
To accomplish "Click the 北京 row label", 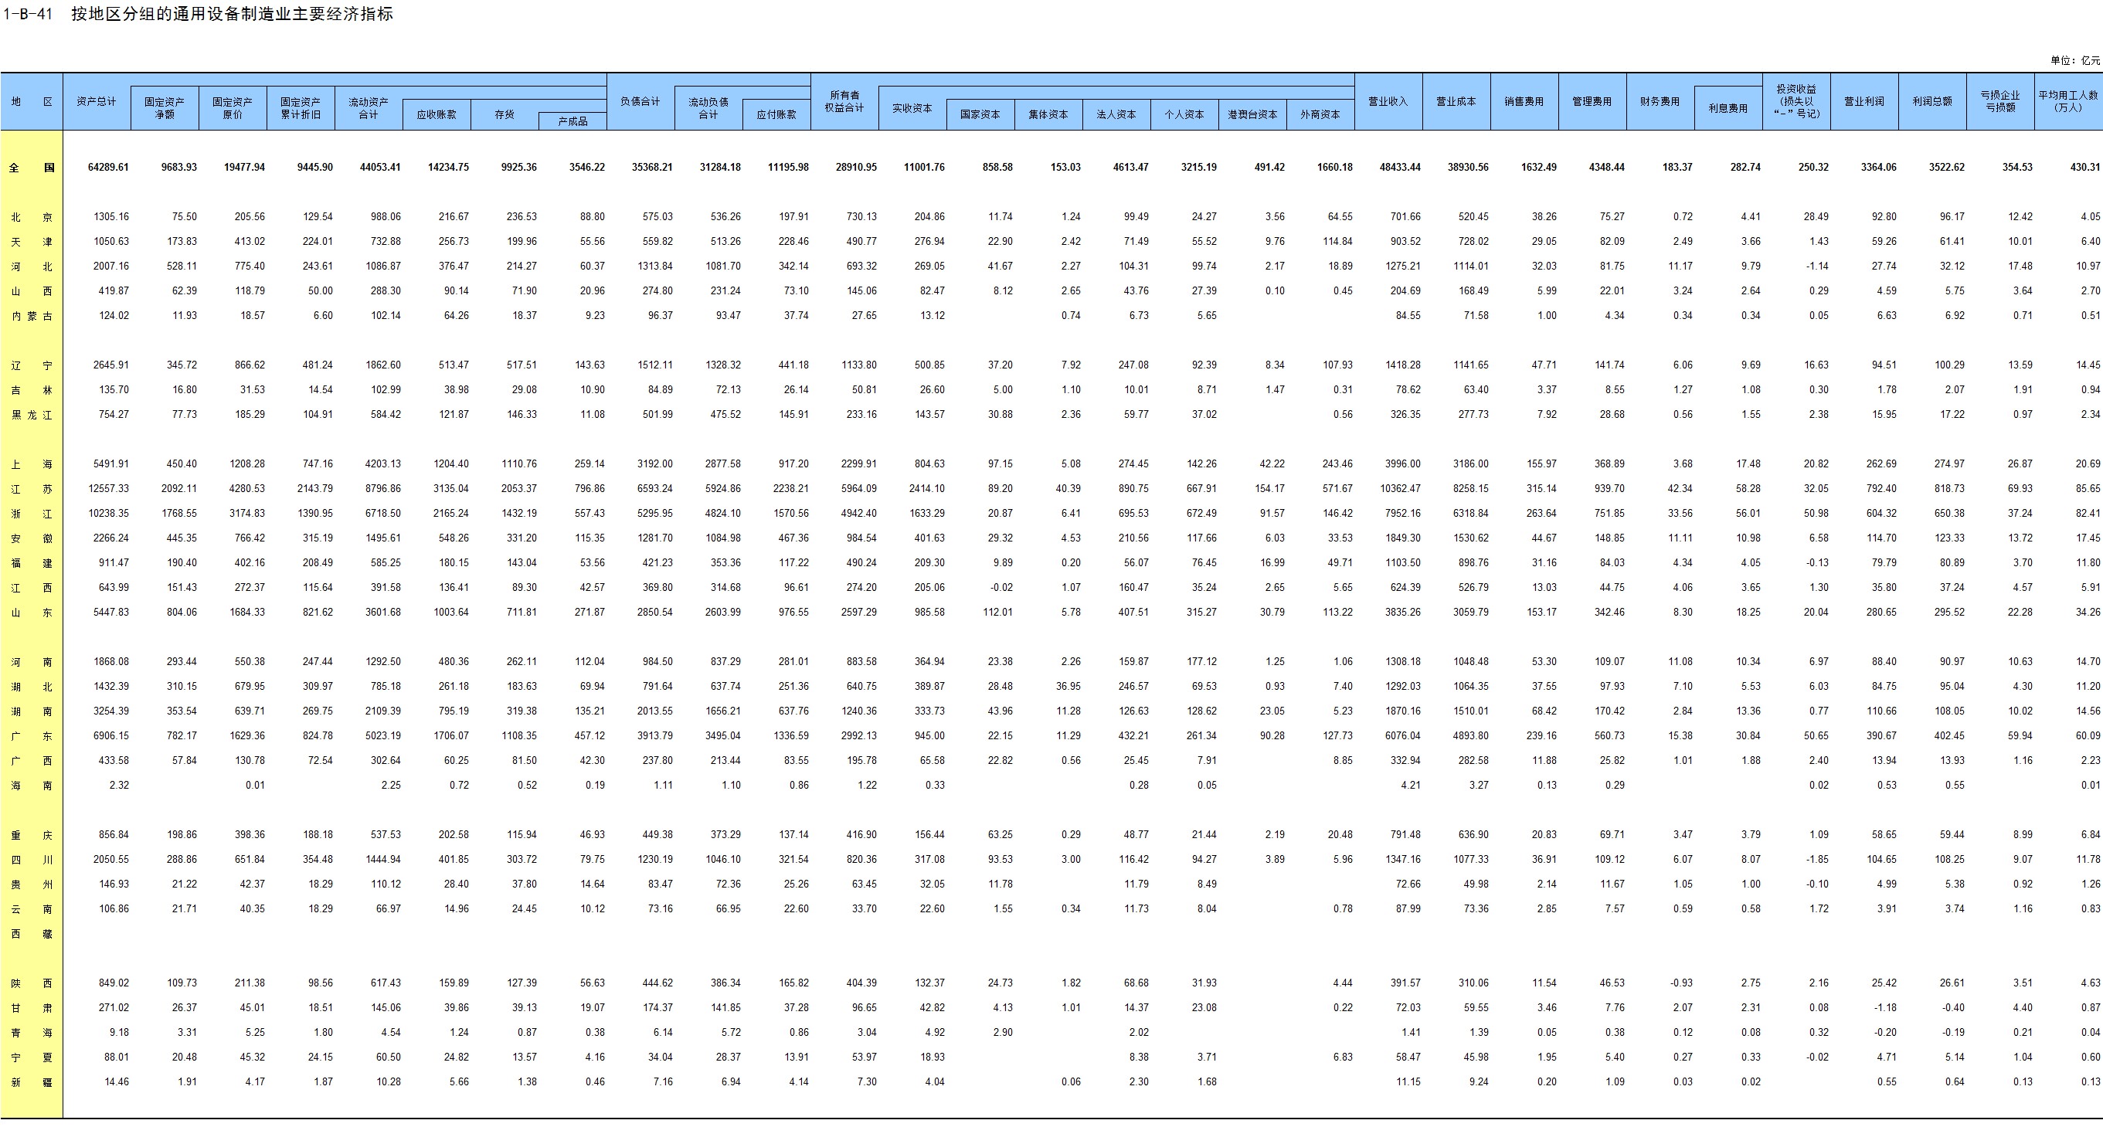I will point(32,217).
